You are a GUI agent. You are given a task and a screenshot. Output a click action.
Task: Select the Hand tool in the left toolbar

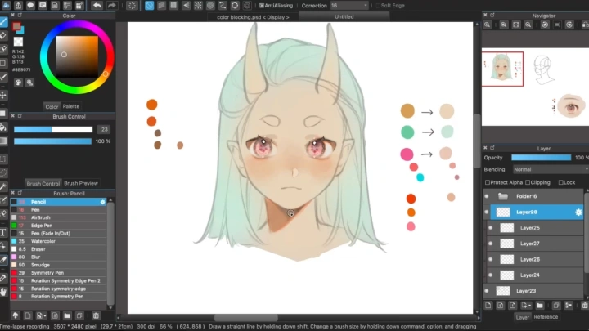(4, 290)
